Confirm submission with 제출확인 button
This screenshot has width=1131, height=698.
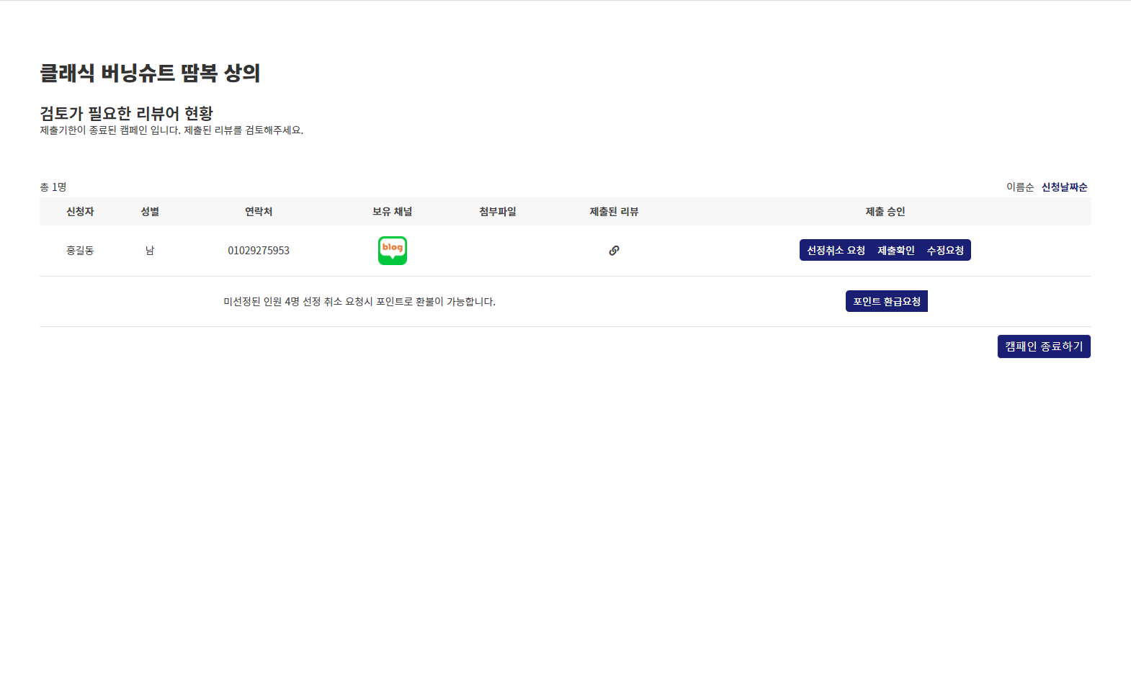click(895, 251)
